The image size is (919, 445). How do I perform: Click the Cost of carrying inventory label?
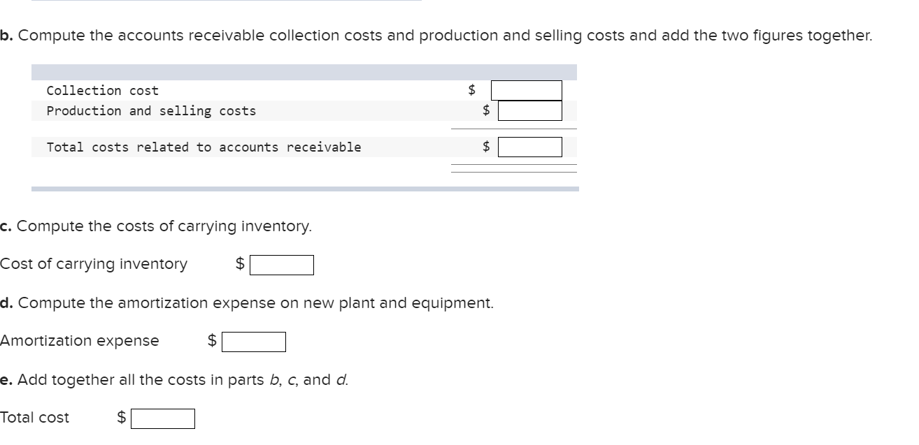(92, 263)
